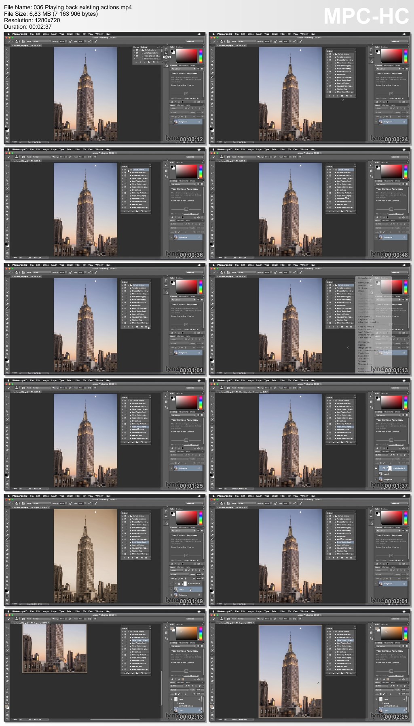Pick the Crop tool in the 00:00:12 frame
Viewport: 414px width, 726px height.
7,65
